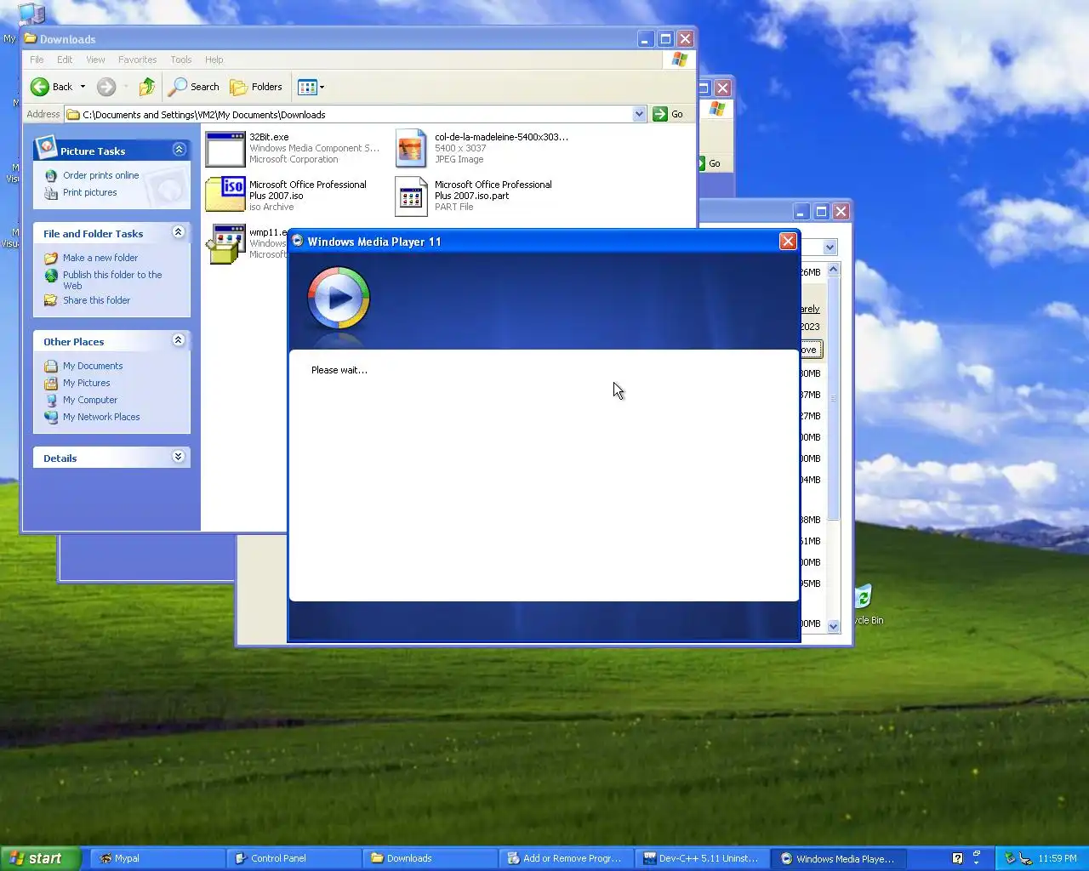Click the Back arrow icon in Downloads

pos(40,87)
